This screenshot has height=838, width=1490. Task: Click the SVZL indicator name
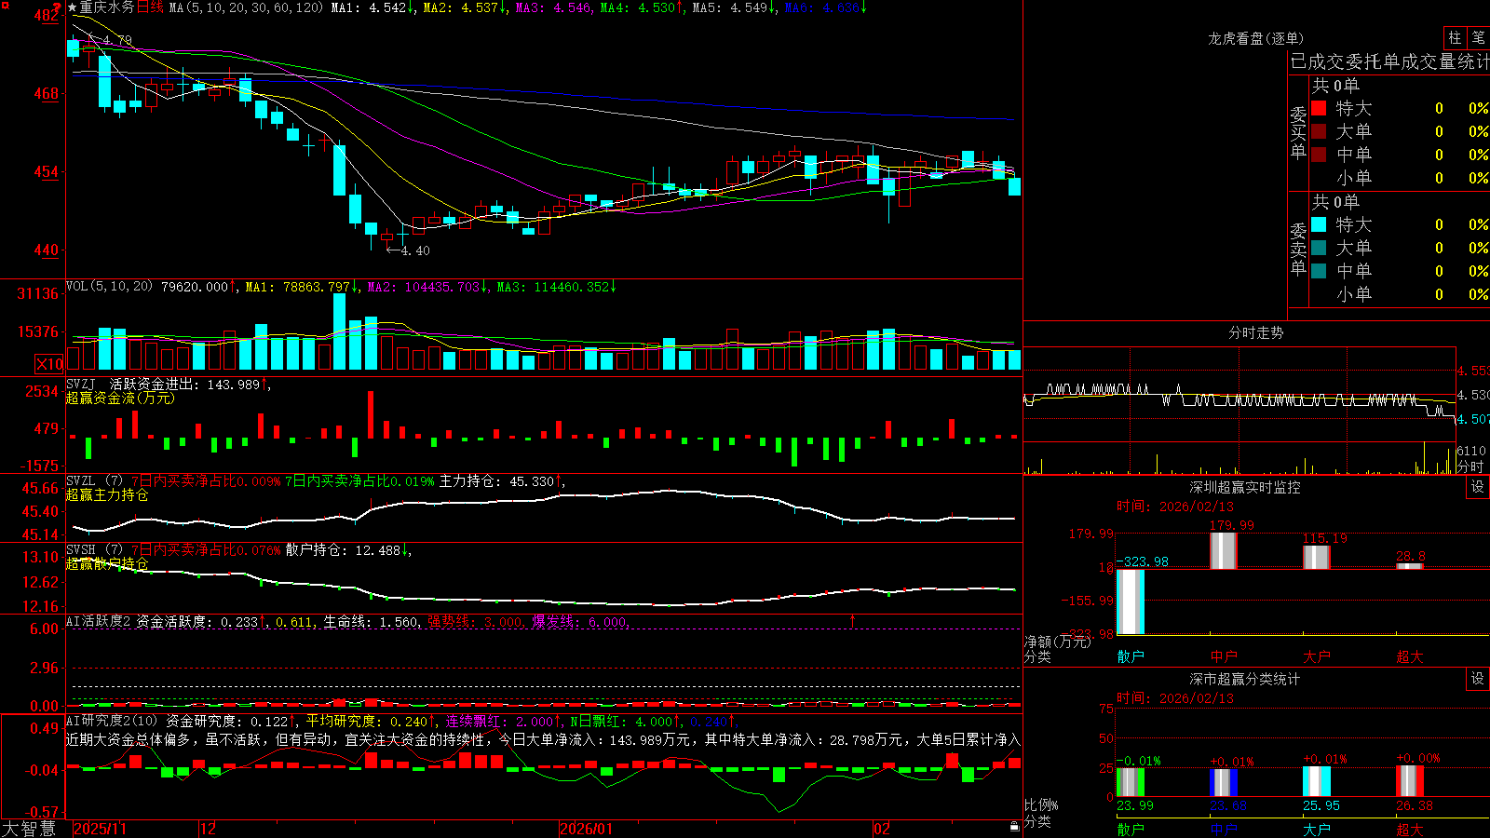[81, 481]
